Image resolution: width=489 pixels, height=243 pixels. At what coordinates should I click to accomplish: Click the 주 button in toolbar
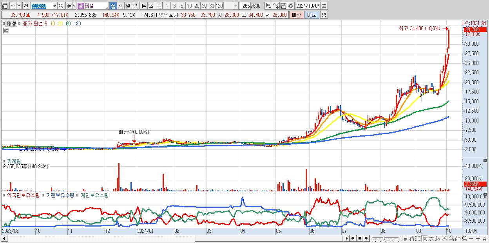(13, 6)
